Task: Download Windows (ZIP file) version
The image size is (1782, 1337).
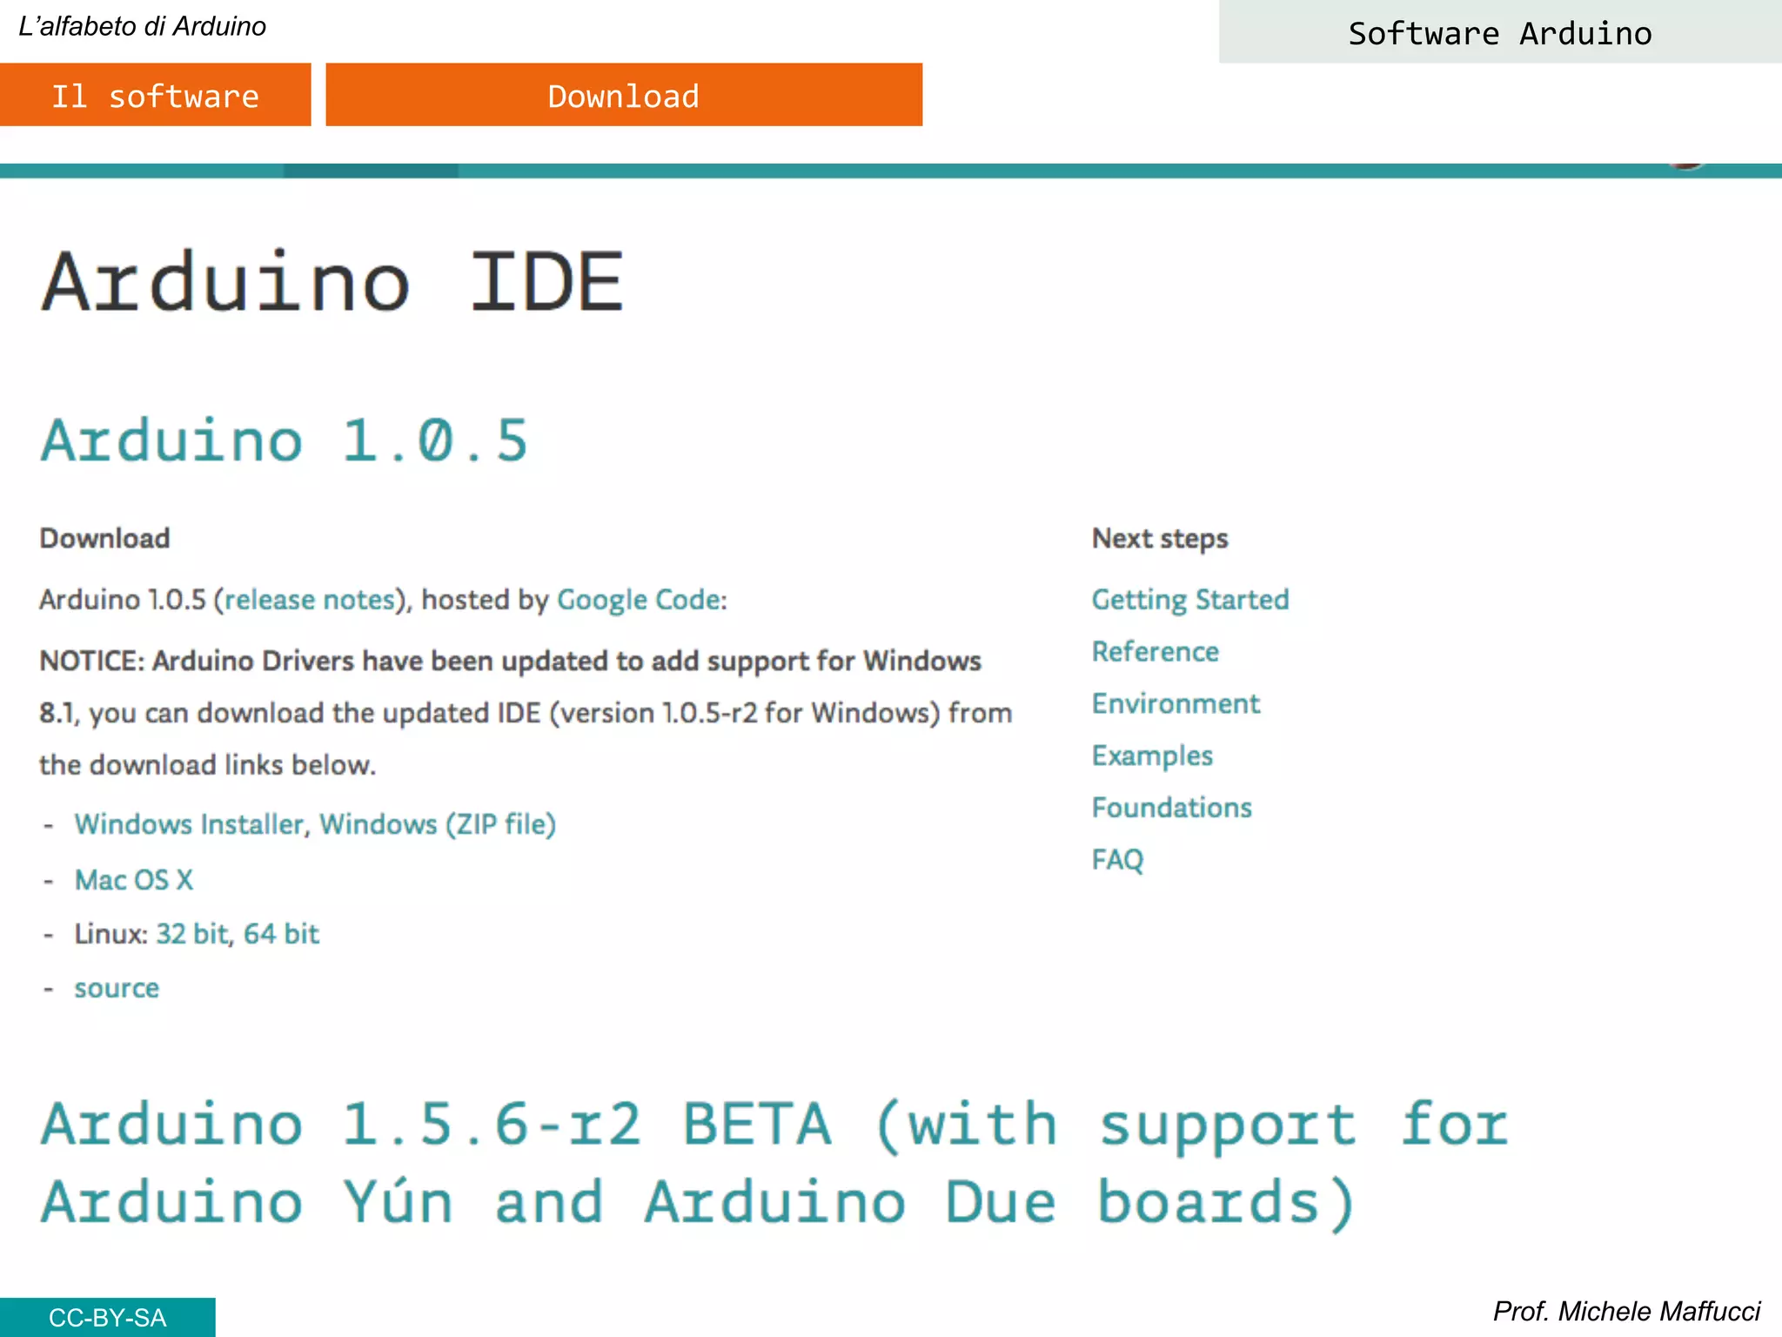Action: click(x=438, y=823)
